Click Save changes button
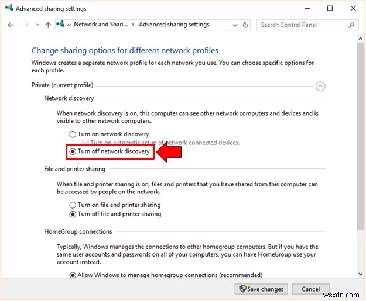 pyautogui.click(x=261, y=289)
